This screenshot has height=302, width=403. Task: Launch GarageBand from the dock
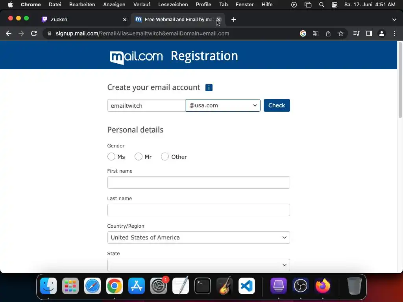[225, 286]
